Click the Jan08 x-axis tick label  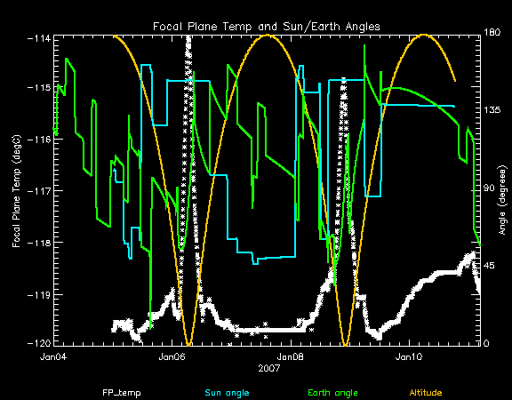291,357
